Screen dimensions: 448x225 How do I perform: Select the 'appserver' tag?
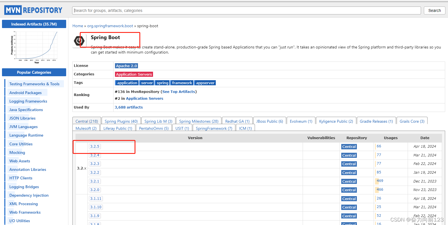point(205,83)
